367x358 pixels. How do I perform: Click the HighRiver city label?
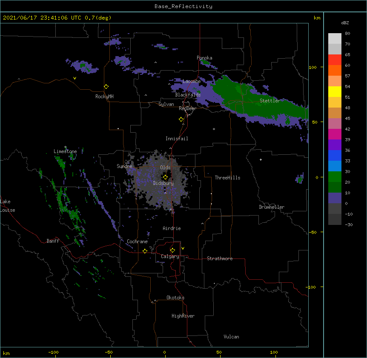183,316
